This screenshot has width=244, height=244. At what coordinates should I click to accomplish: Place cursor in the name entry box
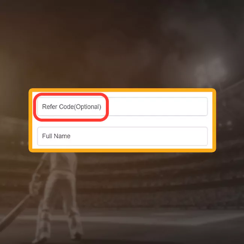tap(122, 136)
